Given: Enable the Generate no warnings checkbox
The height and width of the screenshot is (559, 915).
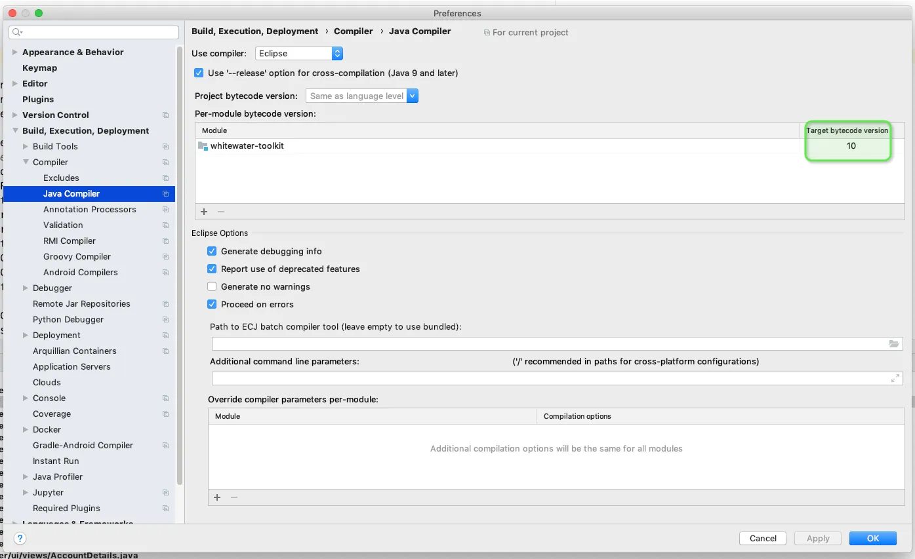Looking at the screenshot, I should tap(212, 286).
